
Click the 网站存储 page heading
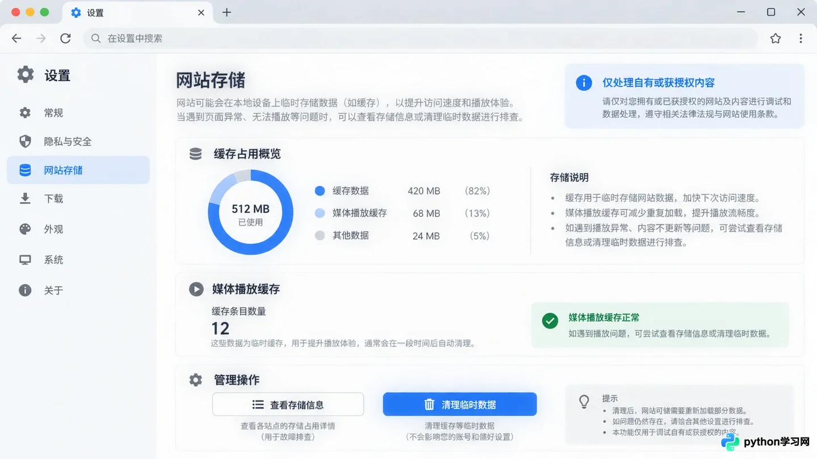pos(210,80)
